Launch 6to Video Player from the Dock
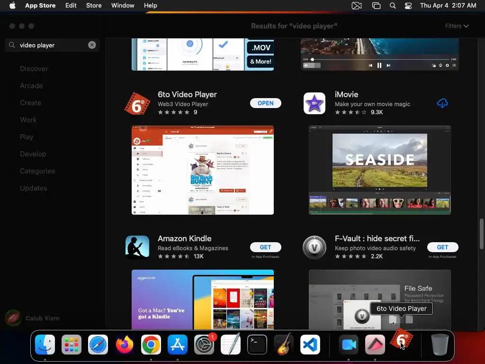Viewport: 485px width, 364px height. (402, 339)
